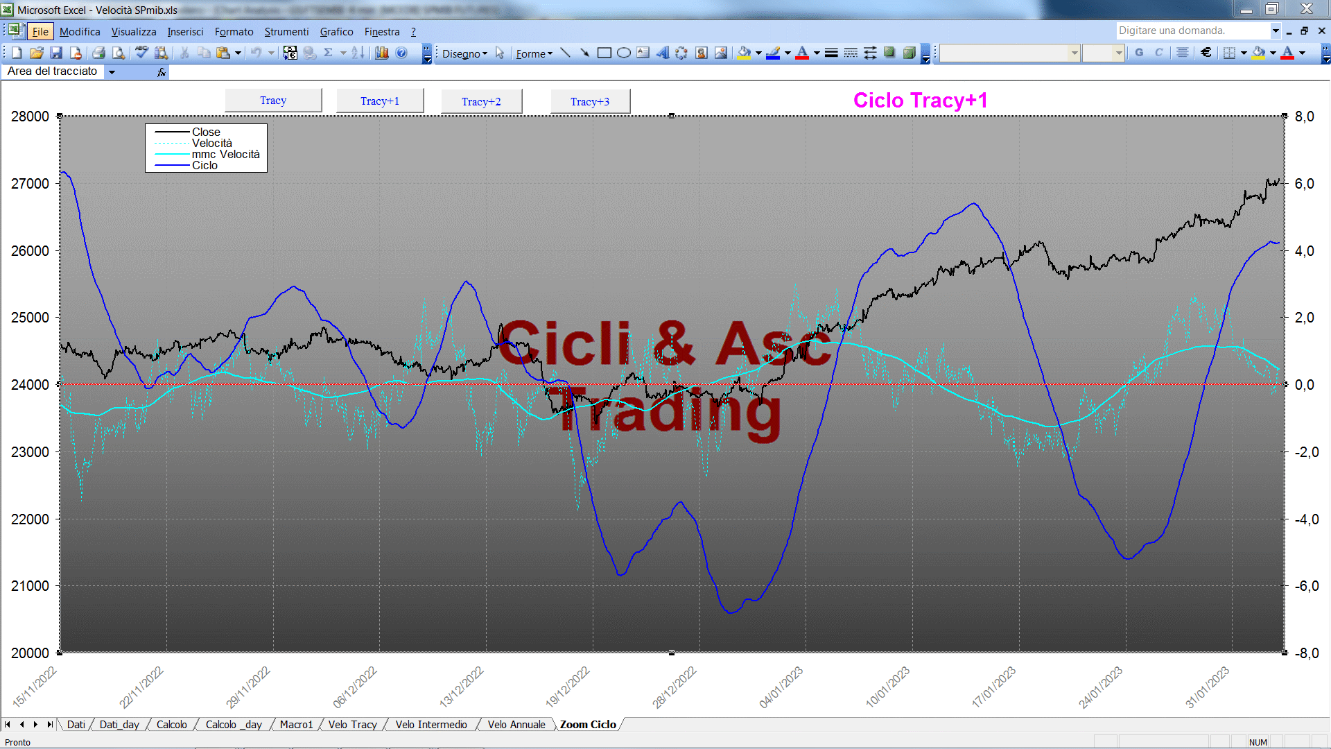This screenshot has height=749, width=1331.
Task: Toggle the 3-D Style on the Drawing toolbar
Action: 909,53
